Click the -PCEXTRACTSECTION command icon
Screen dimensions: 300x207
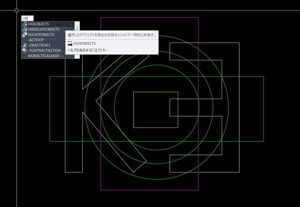25,51
